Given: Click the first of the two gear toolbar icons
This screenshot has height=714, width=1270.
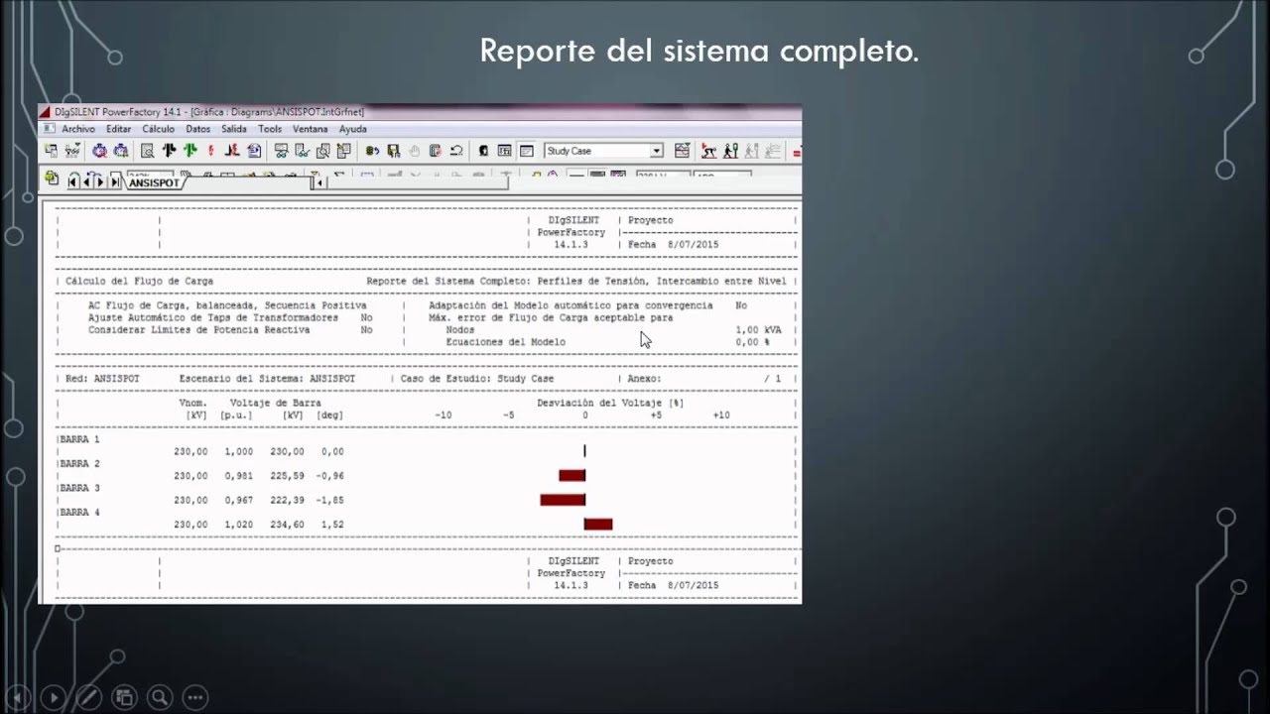Looking at the screenshot, I should [99, 151].
